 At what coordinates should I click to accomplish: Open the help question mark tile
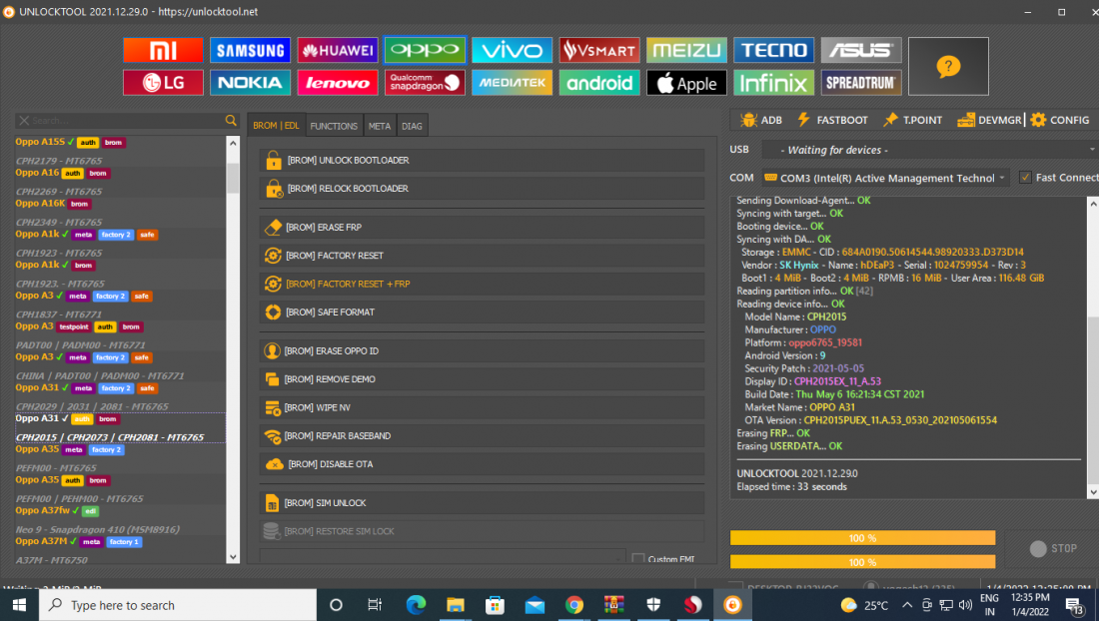pos(948,67)
